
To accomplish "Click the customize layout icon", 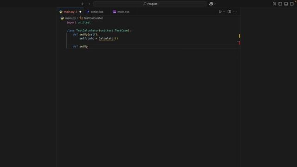I will [x=274, y=4].
